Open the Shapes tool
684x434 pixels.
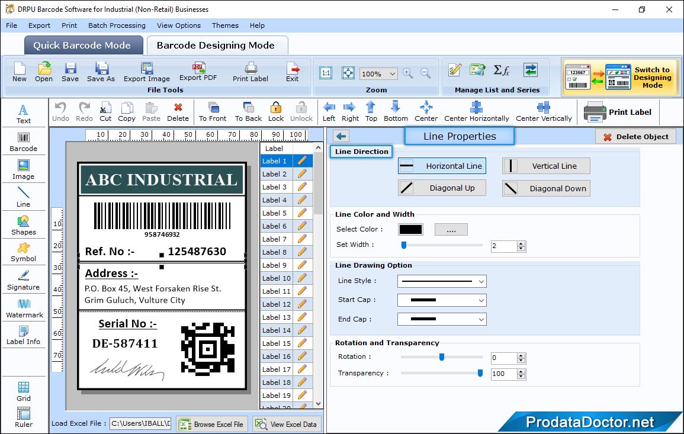24,225
